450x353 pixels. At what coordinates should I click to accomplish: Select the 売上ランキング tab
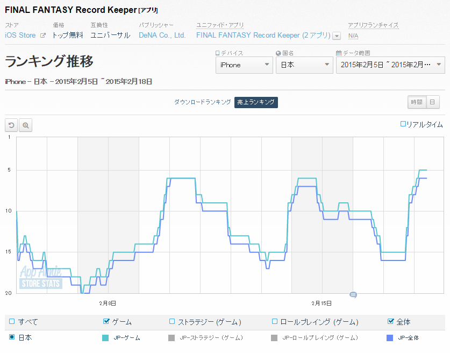coord(256,102)
